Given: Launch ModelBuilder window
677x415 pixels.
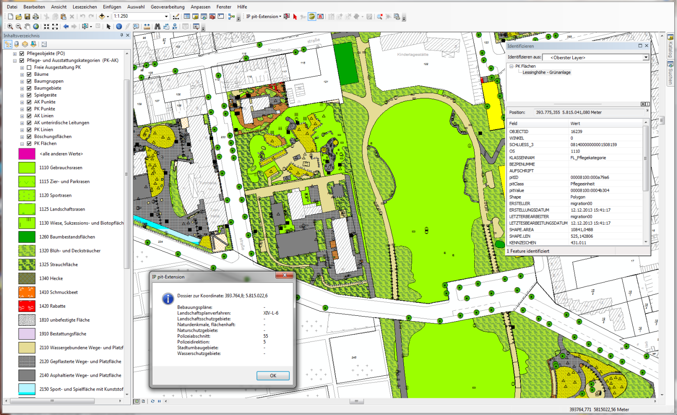Looking at the screenshot, I should click(232, 16).
